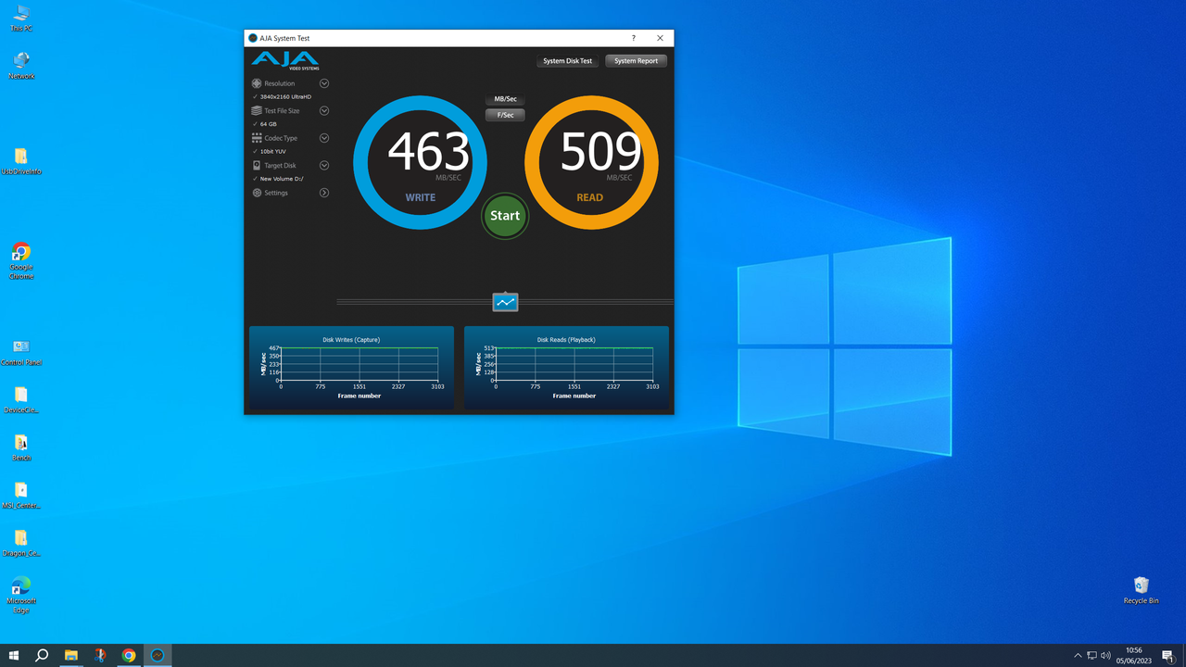
Task: Click the Disk Writes (Capture) graph
Action: 351,368
